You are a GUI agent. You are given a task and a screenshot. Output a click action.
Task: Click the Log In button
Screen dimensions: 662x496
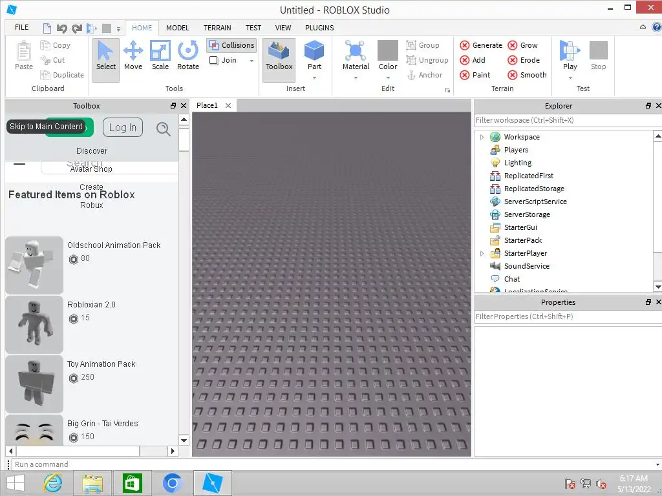[122, 127]
